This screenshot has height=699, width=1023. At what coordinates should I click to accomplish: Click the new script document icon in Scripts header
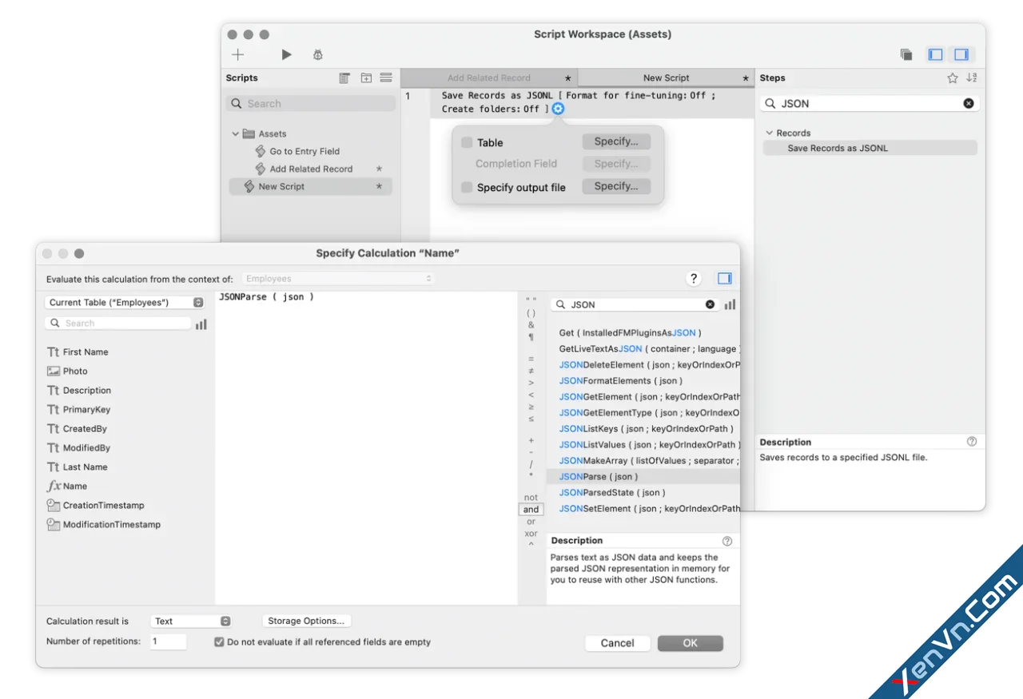coord(344,77)
